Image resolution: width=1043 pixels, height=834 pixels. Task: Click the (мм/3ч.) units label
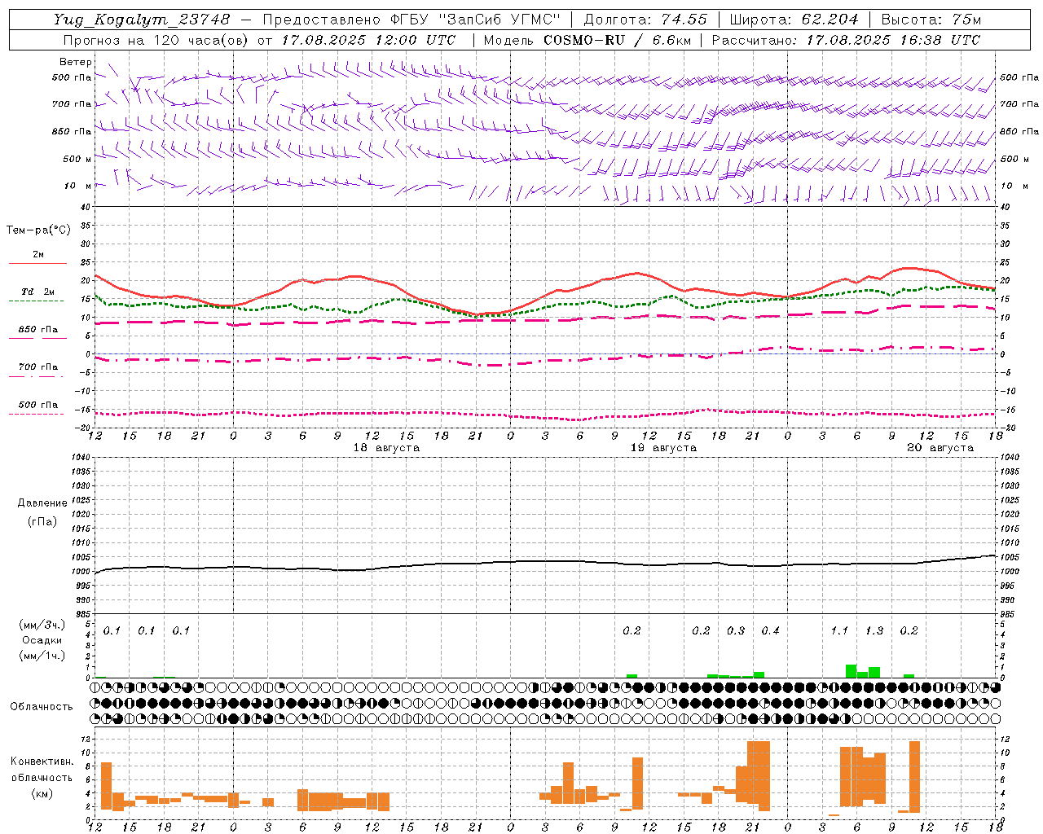(42, 625)
